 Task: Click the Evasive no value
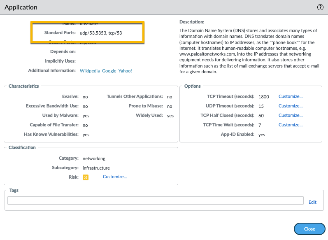(85, 97)
